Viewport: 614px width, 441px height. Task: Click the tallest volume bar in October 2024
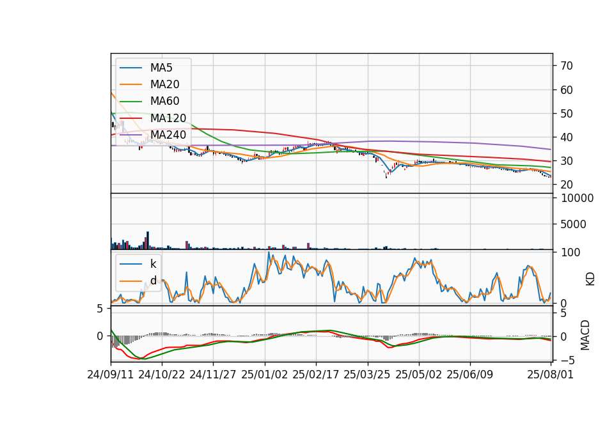148,241
